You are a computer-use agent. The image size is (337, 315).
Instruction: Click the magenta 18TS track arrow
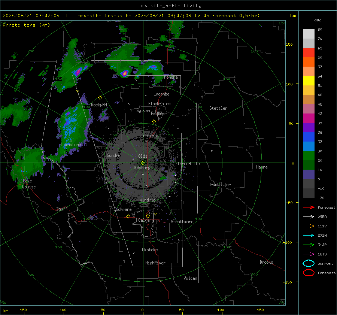tap(309, 254)
